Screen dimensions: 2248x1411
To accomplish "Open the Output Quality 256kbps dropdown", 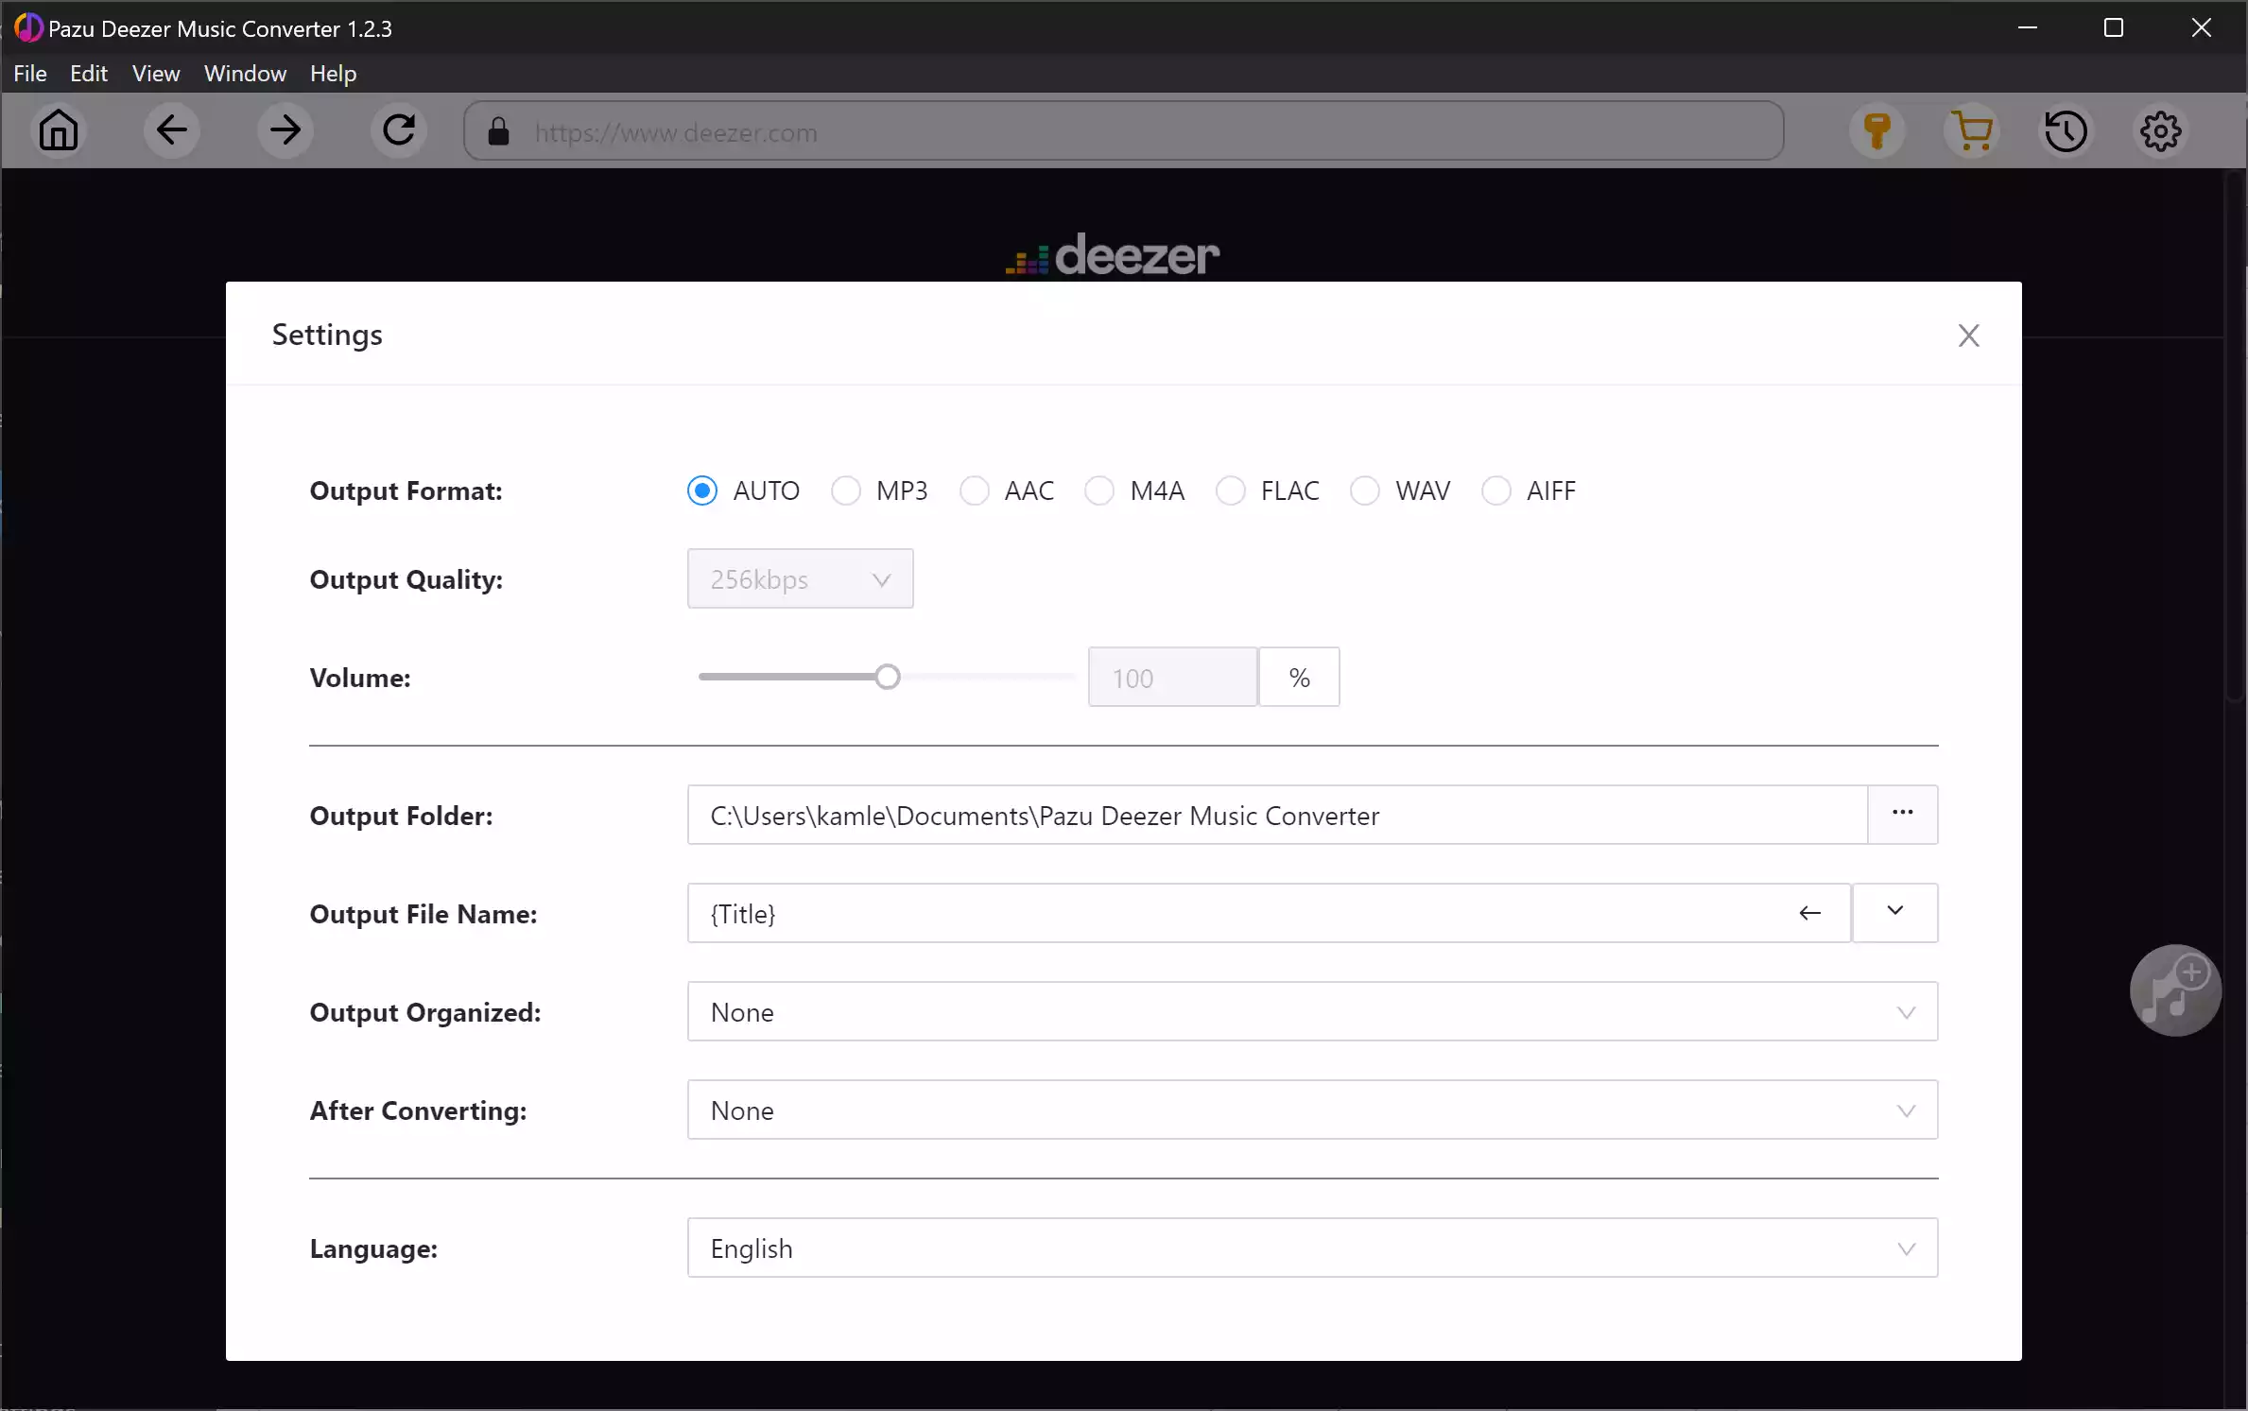I will 800,578.
